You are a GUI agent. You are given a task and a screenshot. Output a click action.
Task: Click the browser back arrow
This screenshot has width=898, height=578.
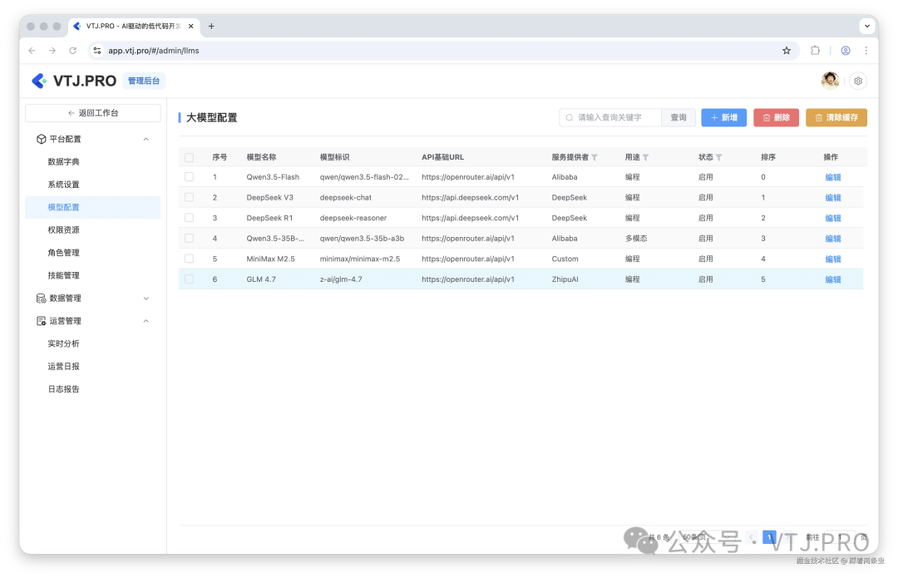[x=32, y=51]
